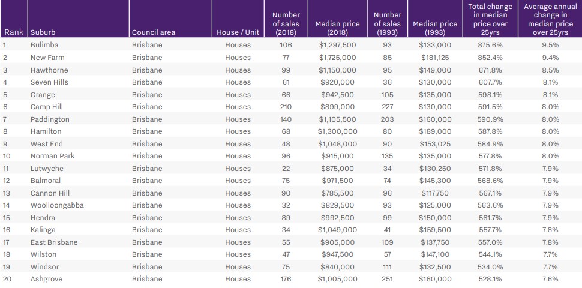Click the Council area column header
Viewport: 582px width, 288px height.
[x=154, y=32]
